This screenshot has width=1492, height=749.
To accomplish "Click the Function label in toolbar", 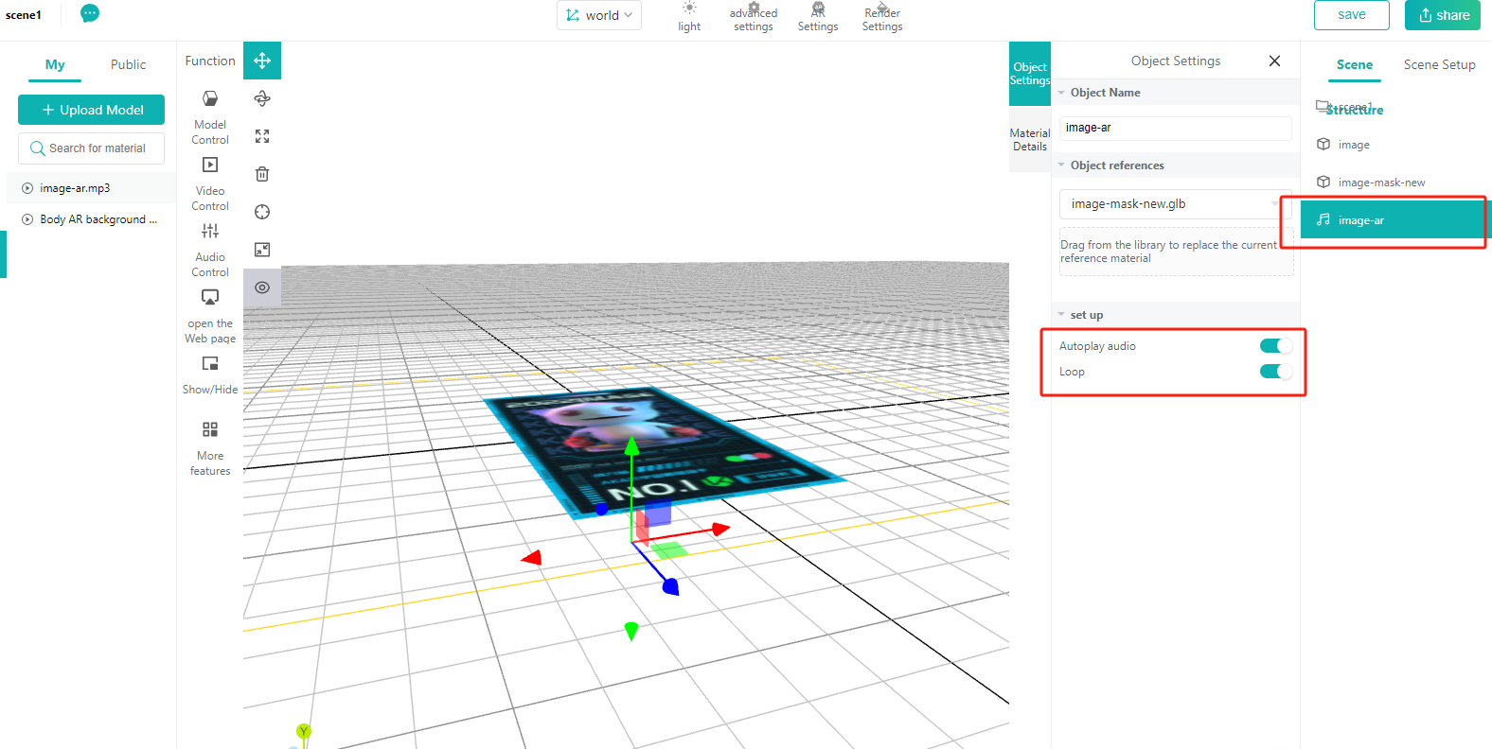I will pyautogui.click(x=210, y=61).
